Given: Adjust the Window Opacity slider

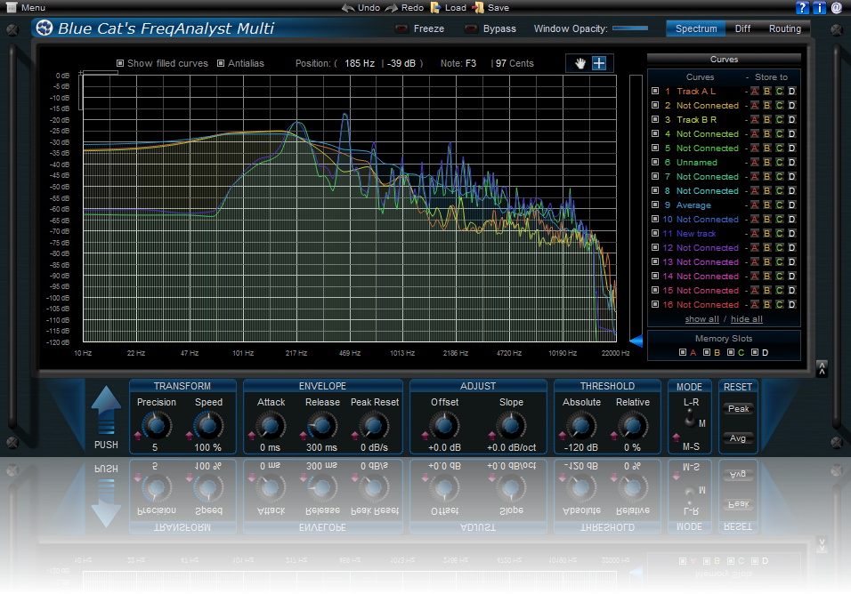Looking at the screenshot, I should point(629,28).
